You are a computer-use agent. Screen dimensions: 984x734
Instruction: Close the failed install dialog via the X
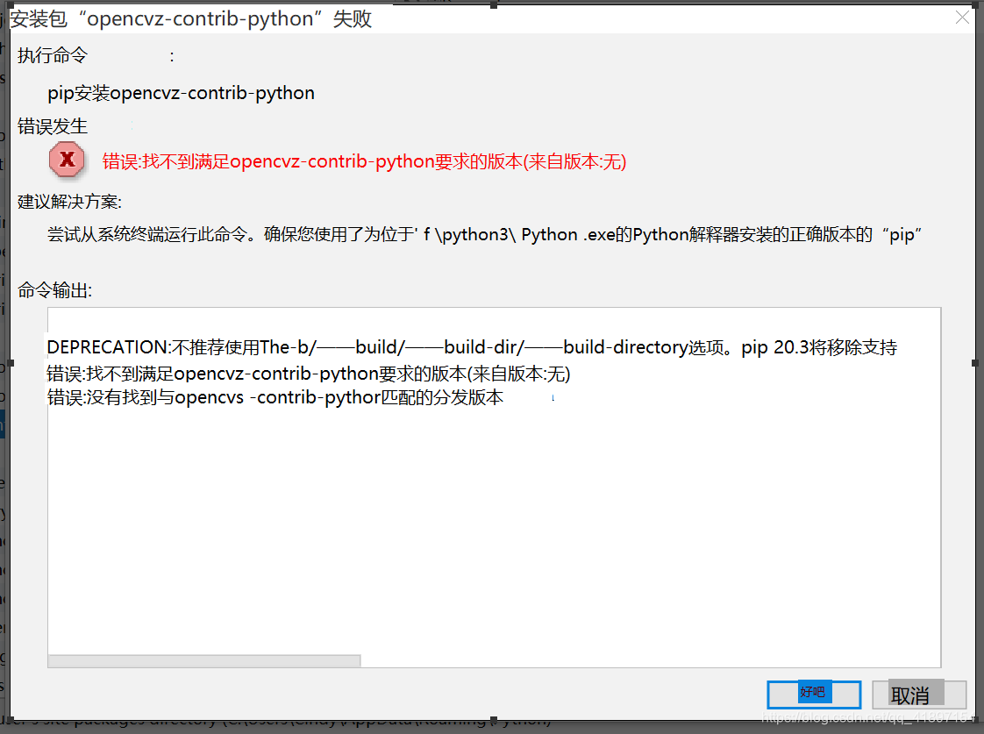[x=961, y=16]
